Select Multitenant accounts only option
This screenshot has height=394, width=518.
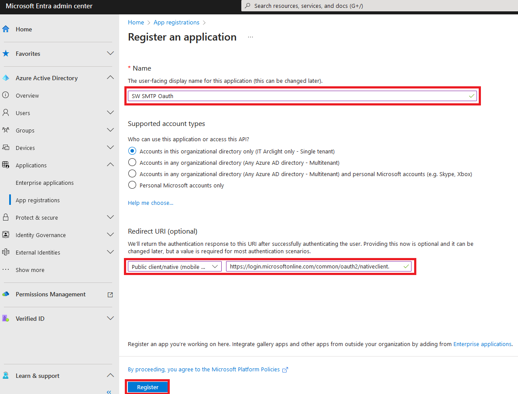point(132,162)
